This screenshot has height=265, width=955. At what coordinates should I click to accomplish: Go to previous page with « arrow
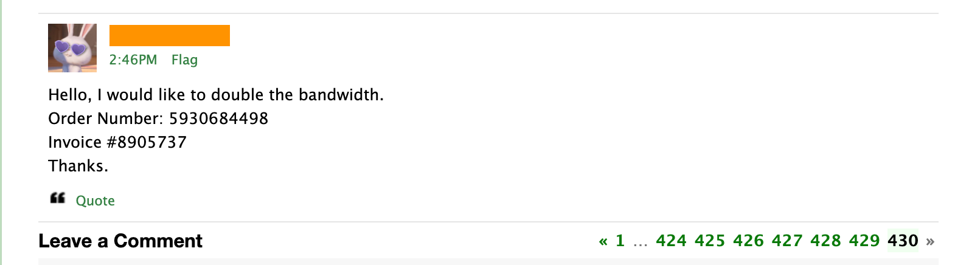(x=603, y=241)
